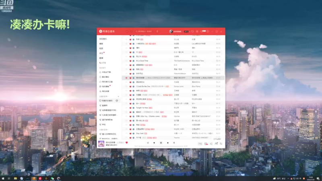Open album link "UNSTABLE MINDSET"
This screenshot has height=181, width=322.
click(x=200, y=138)
